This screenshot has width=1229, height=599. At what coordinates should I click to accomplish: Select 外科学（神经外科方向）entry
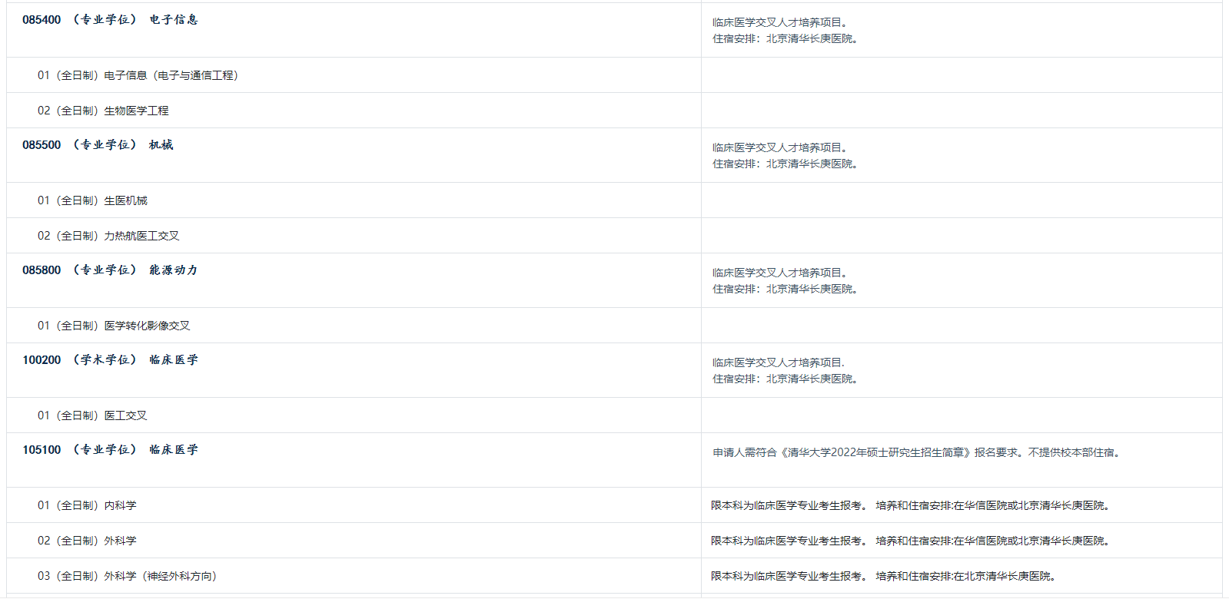pos(127,576)
